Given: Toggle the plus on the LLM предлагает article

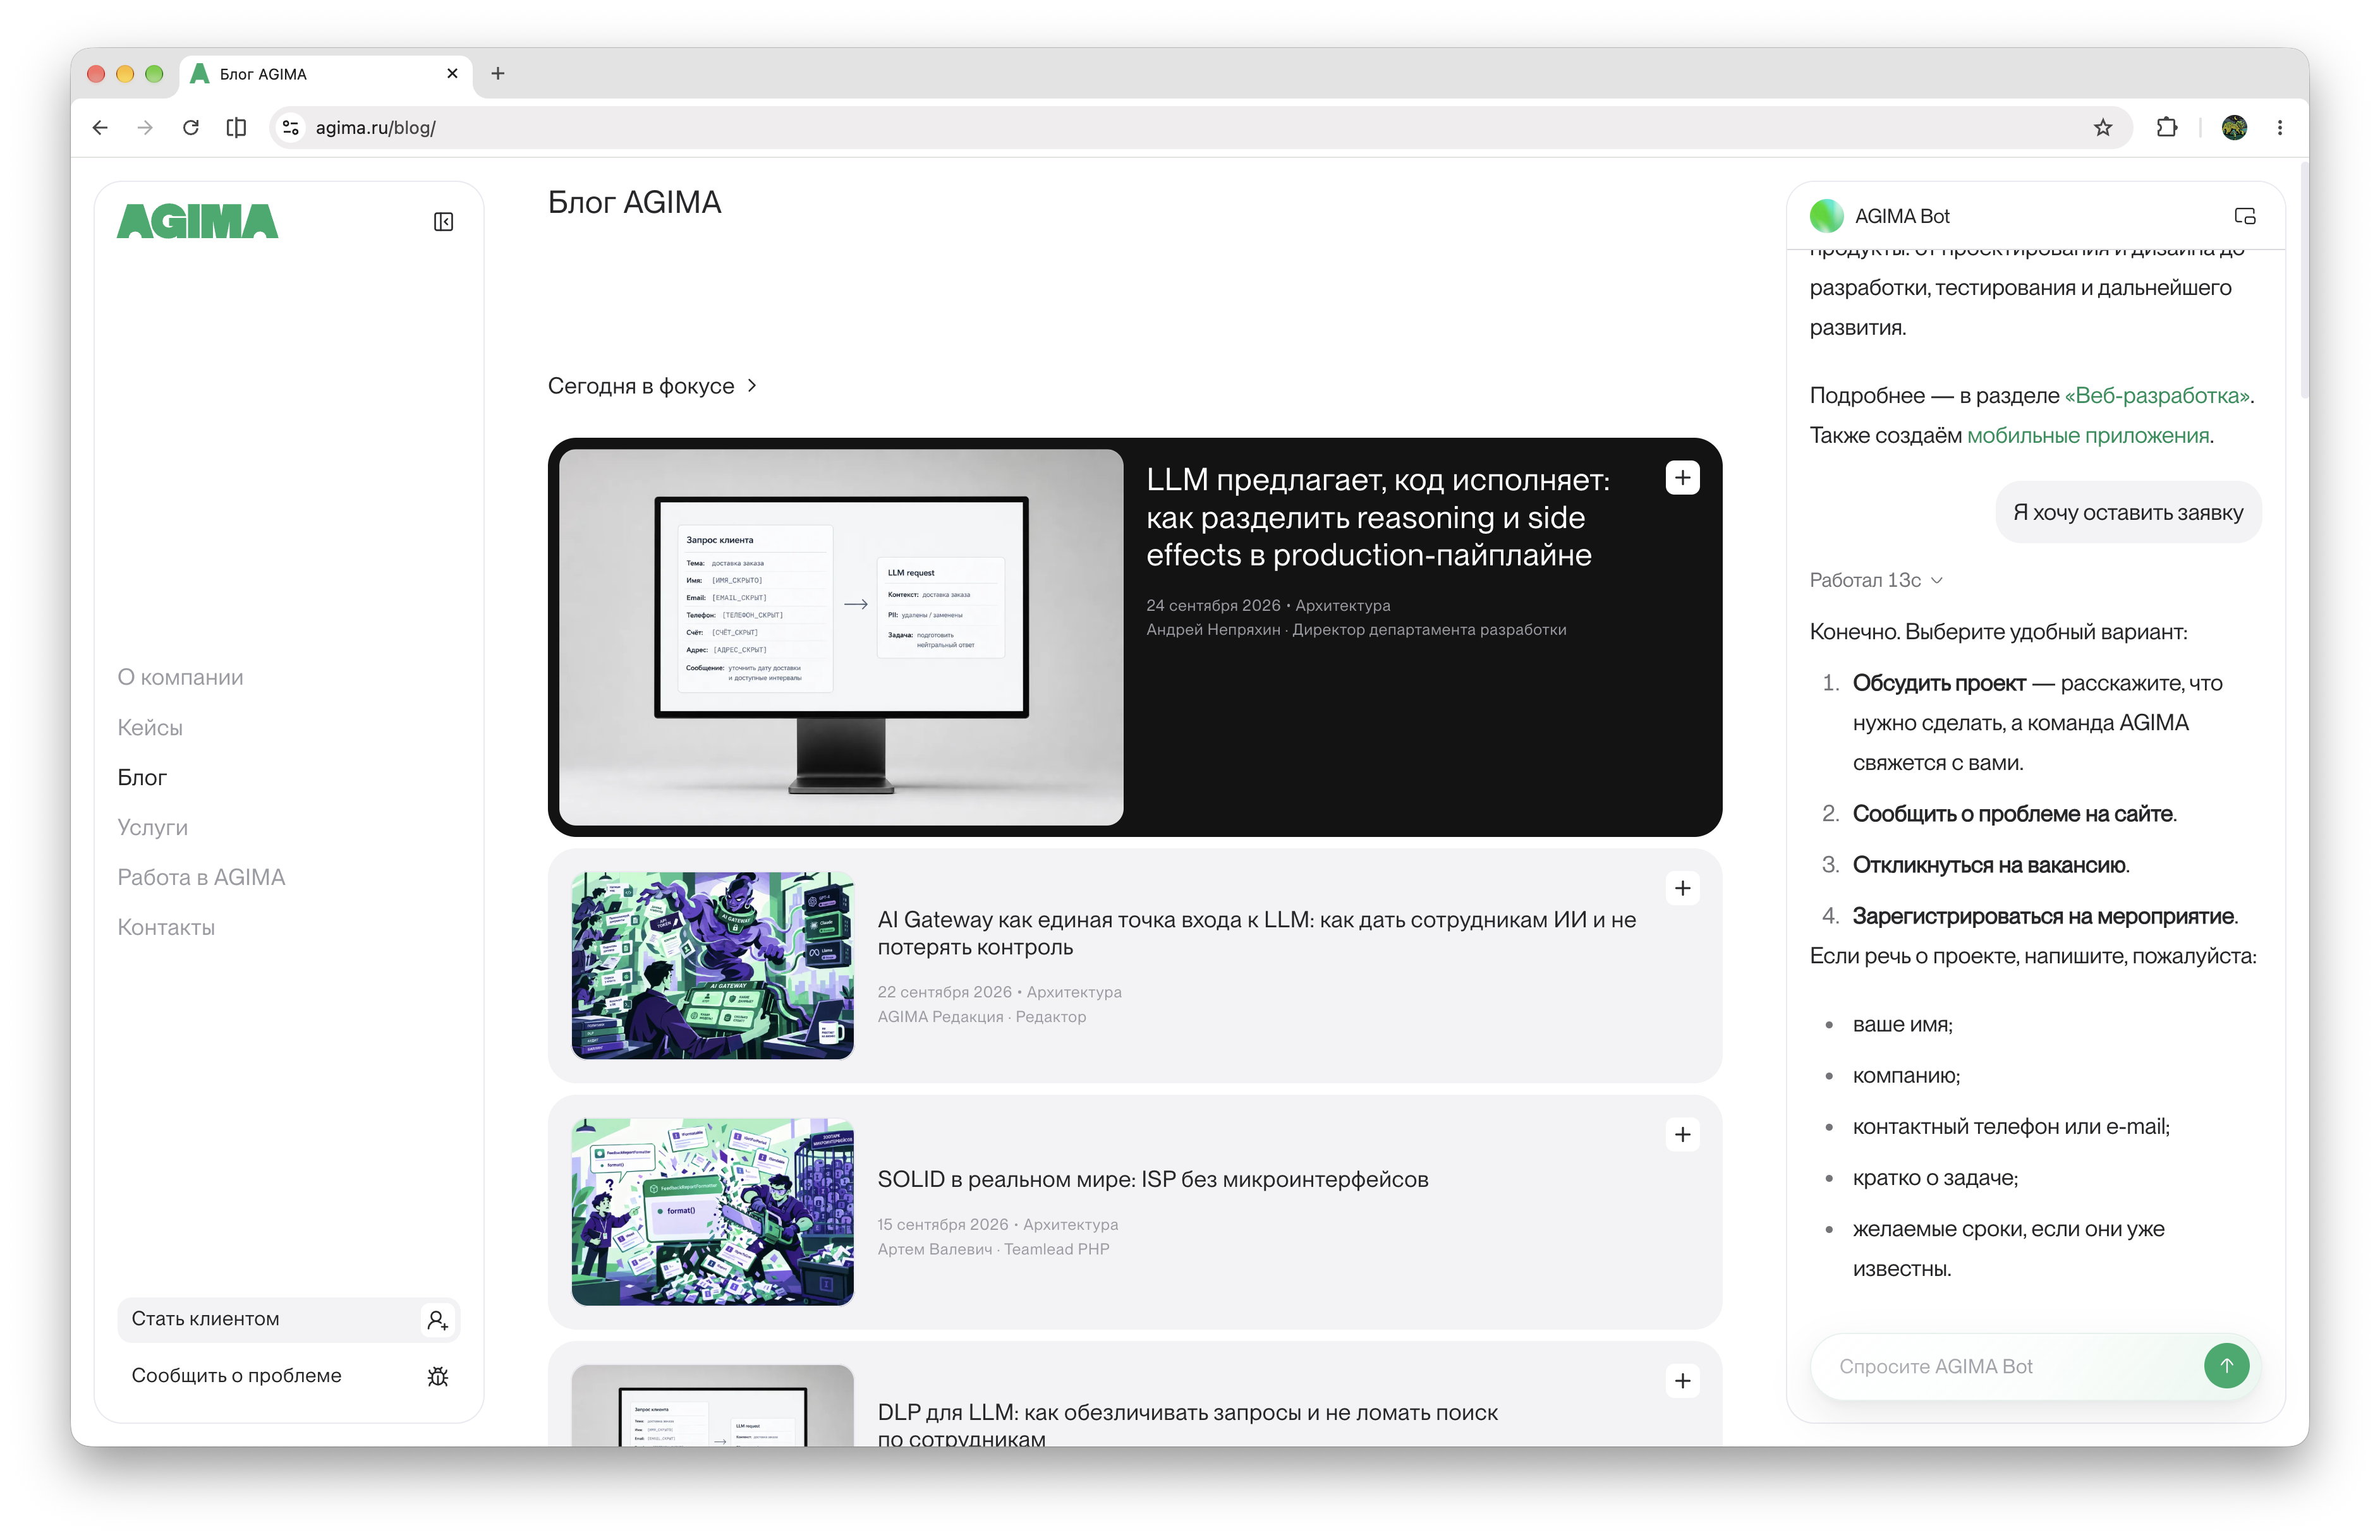Looking at the screenshot, I should (x=1682, y=479).
